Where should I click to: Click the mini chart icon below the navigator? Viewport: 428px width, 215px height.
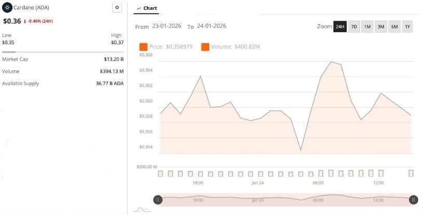142,209
